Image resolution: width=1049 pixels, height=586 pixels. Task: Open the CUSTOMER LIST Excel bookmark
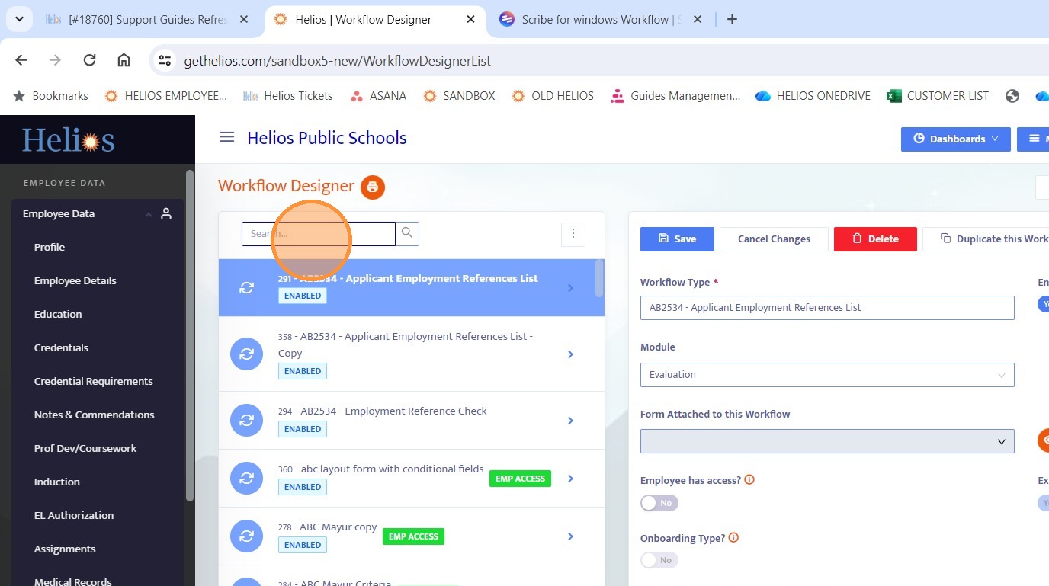[x=938, y=96]
